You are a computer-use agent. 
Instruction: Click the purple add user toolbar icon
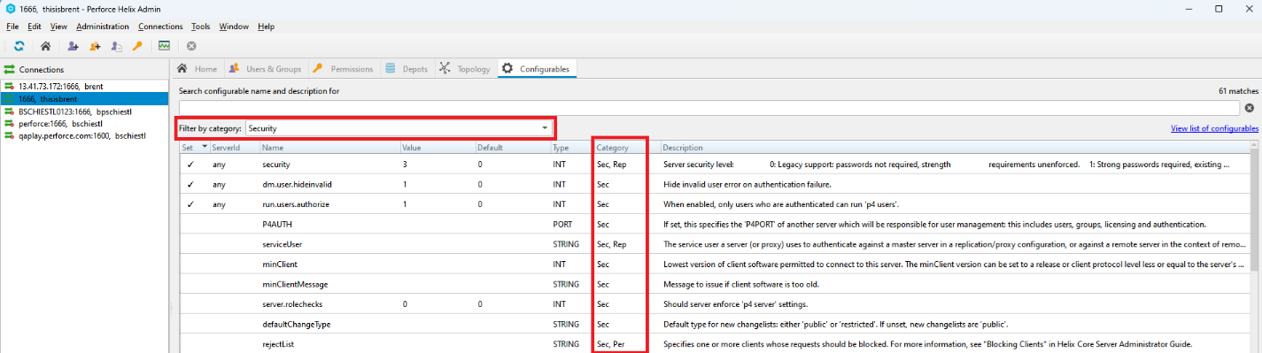pyautogui.click(x=74, y=45)
